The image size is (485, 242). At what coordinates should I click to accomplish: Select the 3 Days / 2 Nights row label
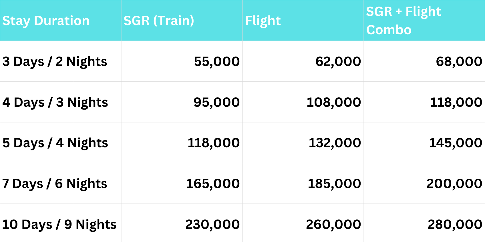point(55,62)
